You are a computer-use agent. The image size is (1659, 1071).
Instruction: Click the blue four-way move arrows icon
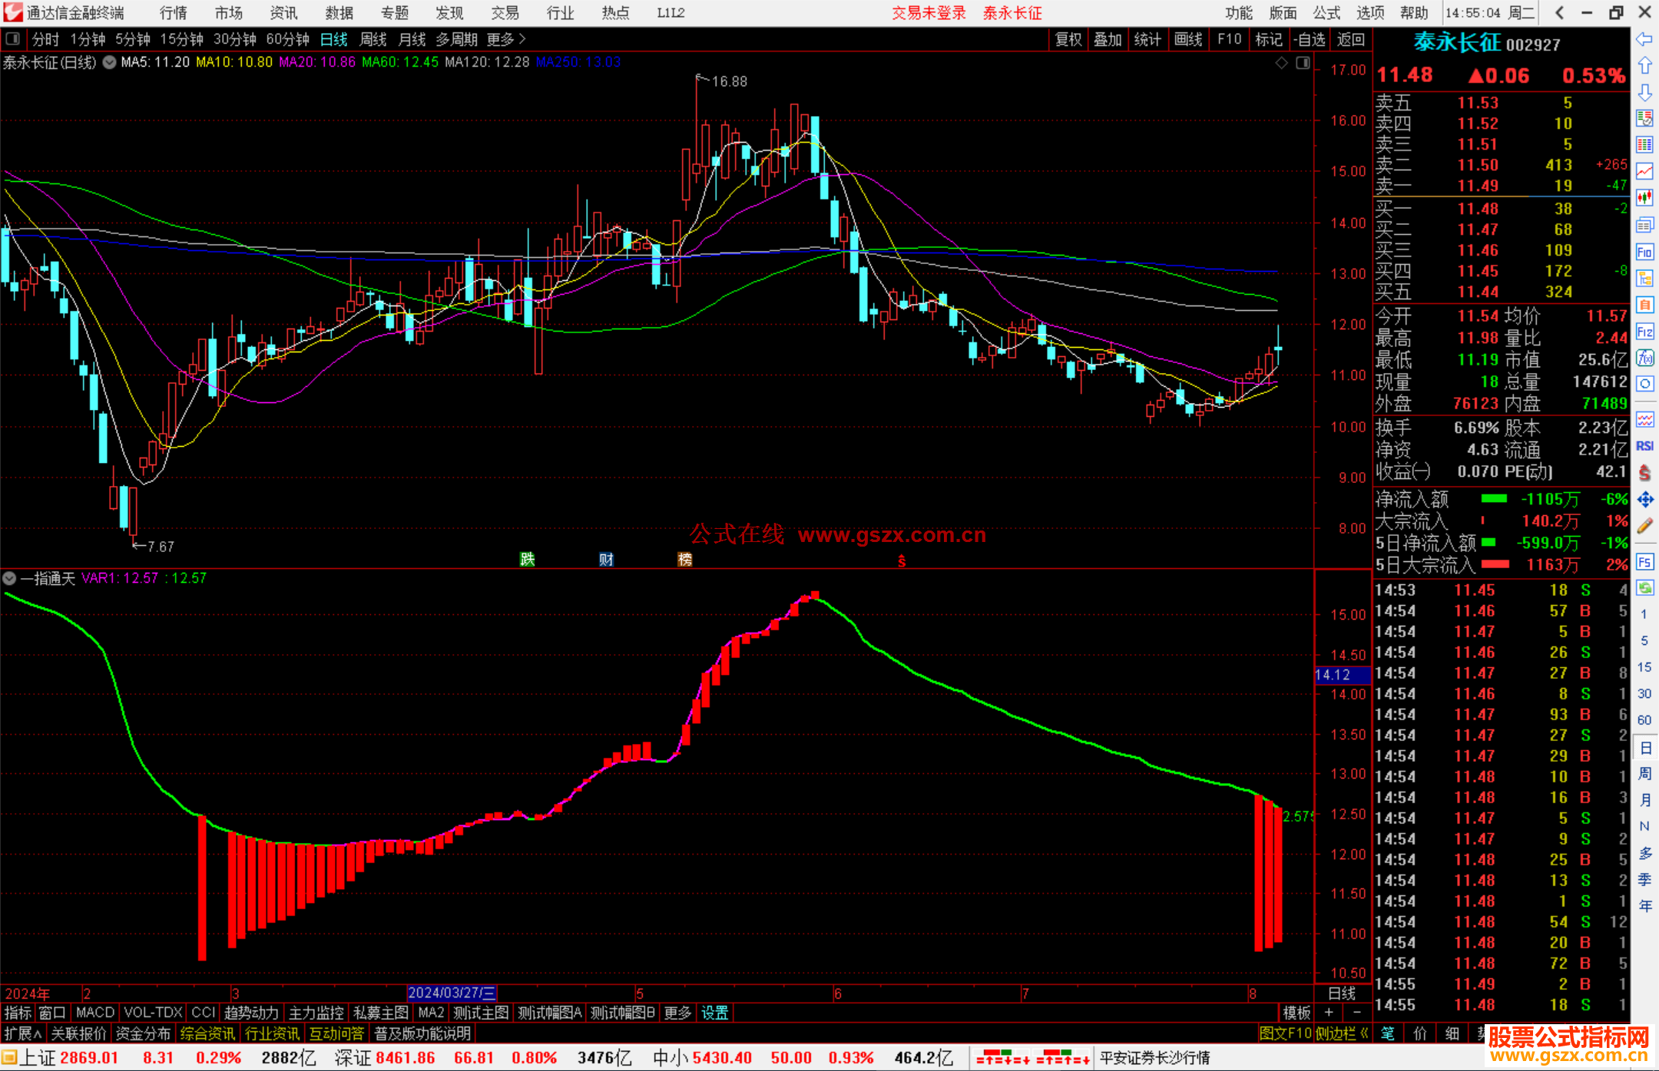(1644, 500)
